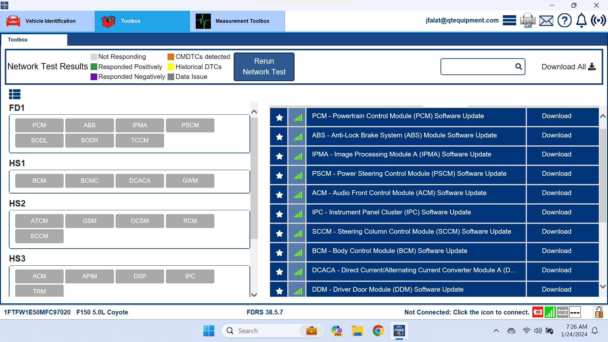Open the email envelope icon
The height and width of the screenshot is (342, 608).
click(x=546, y=20)
